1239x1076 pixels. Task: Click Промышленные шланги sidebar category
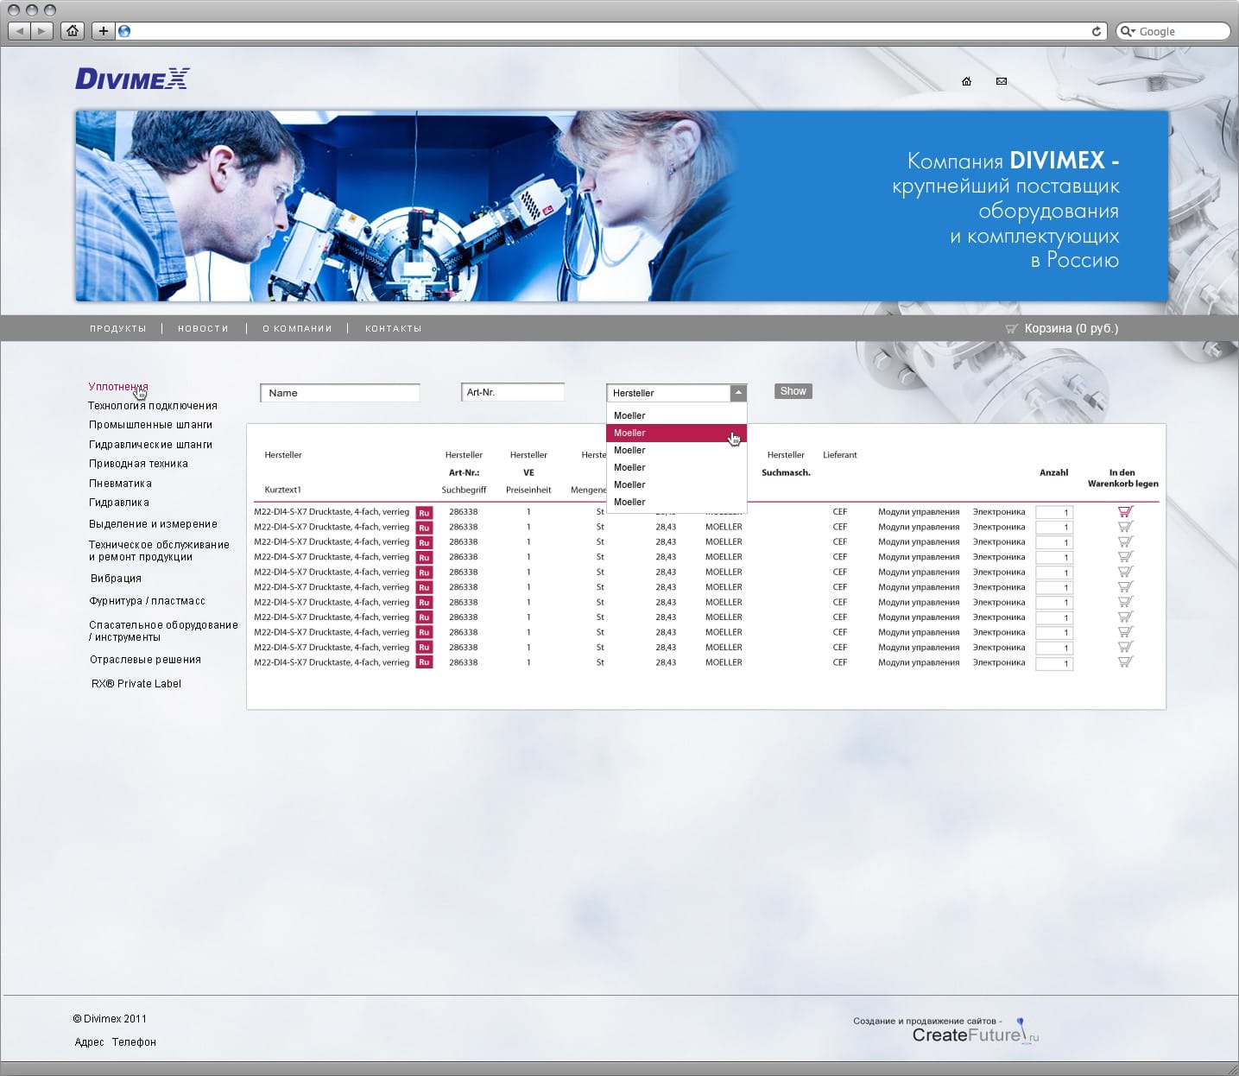(150, 425)
